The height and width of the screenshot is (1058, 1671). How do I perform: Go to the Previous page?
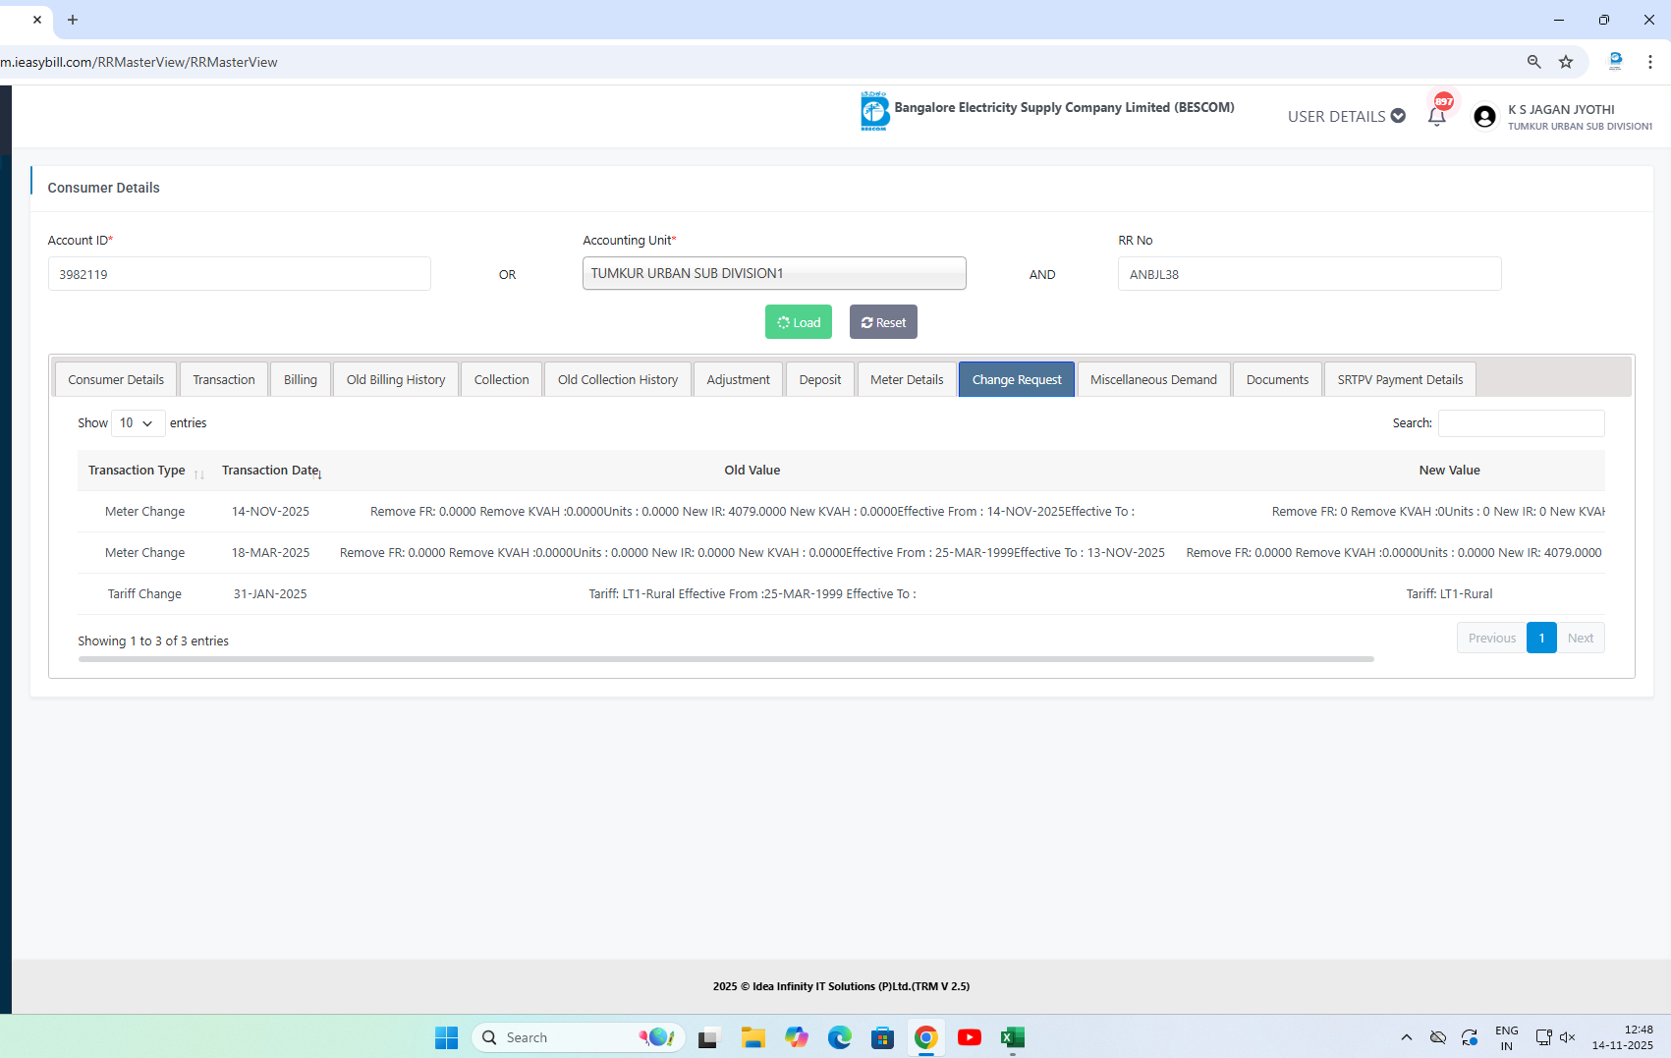1492,639
